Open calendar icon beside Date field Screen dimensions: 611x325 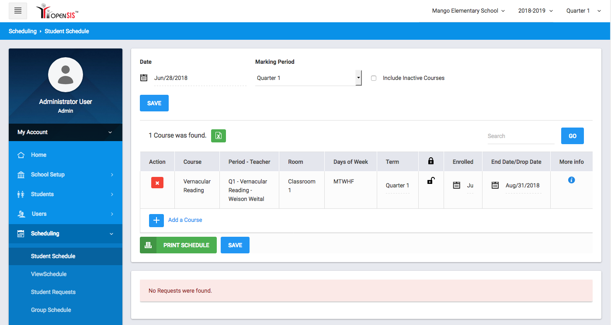point(144,78)
